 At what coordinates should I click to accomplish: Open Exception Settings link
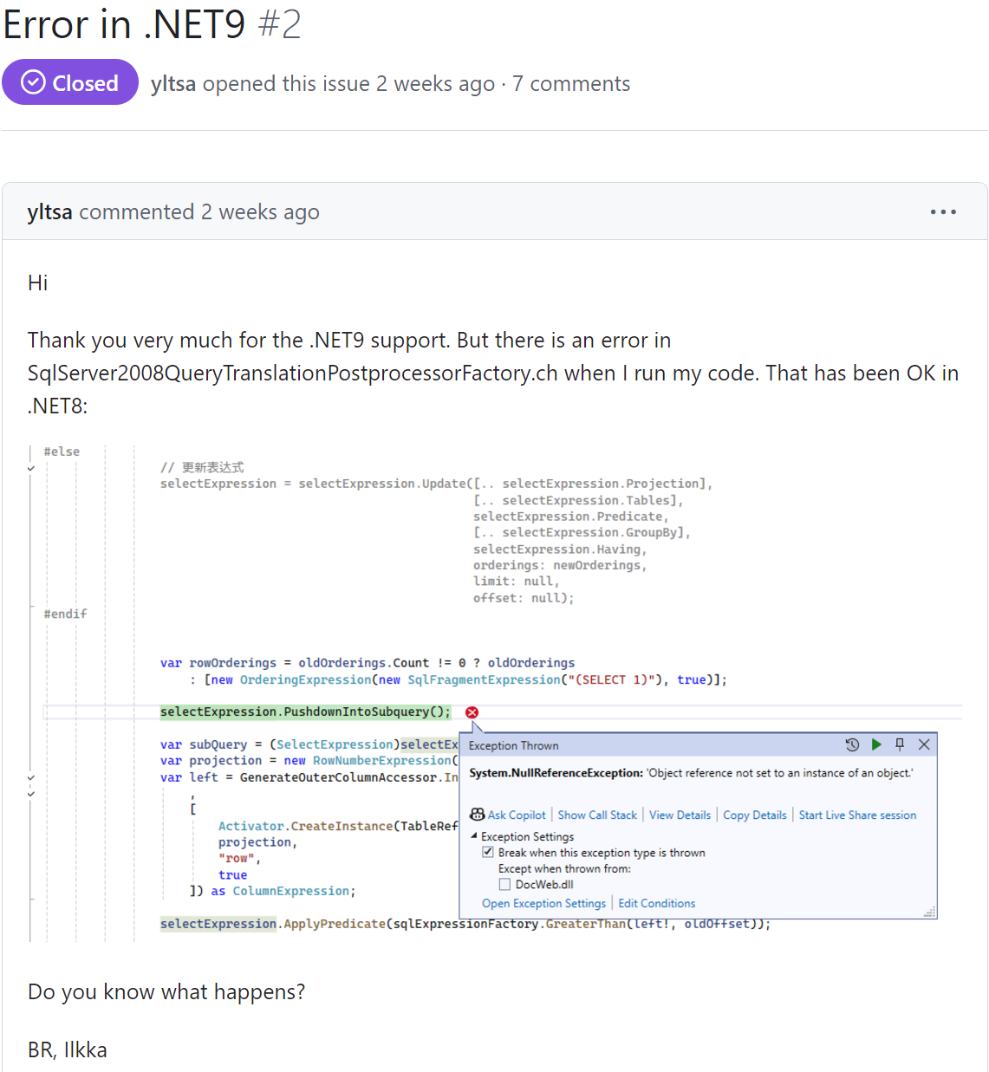(x=543, y=902)
